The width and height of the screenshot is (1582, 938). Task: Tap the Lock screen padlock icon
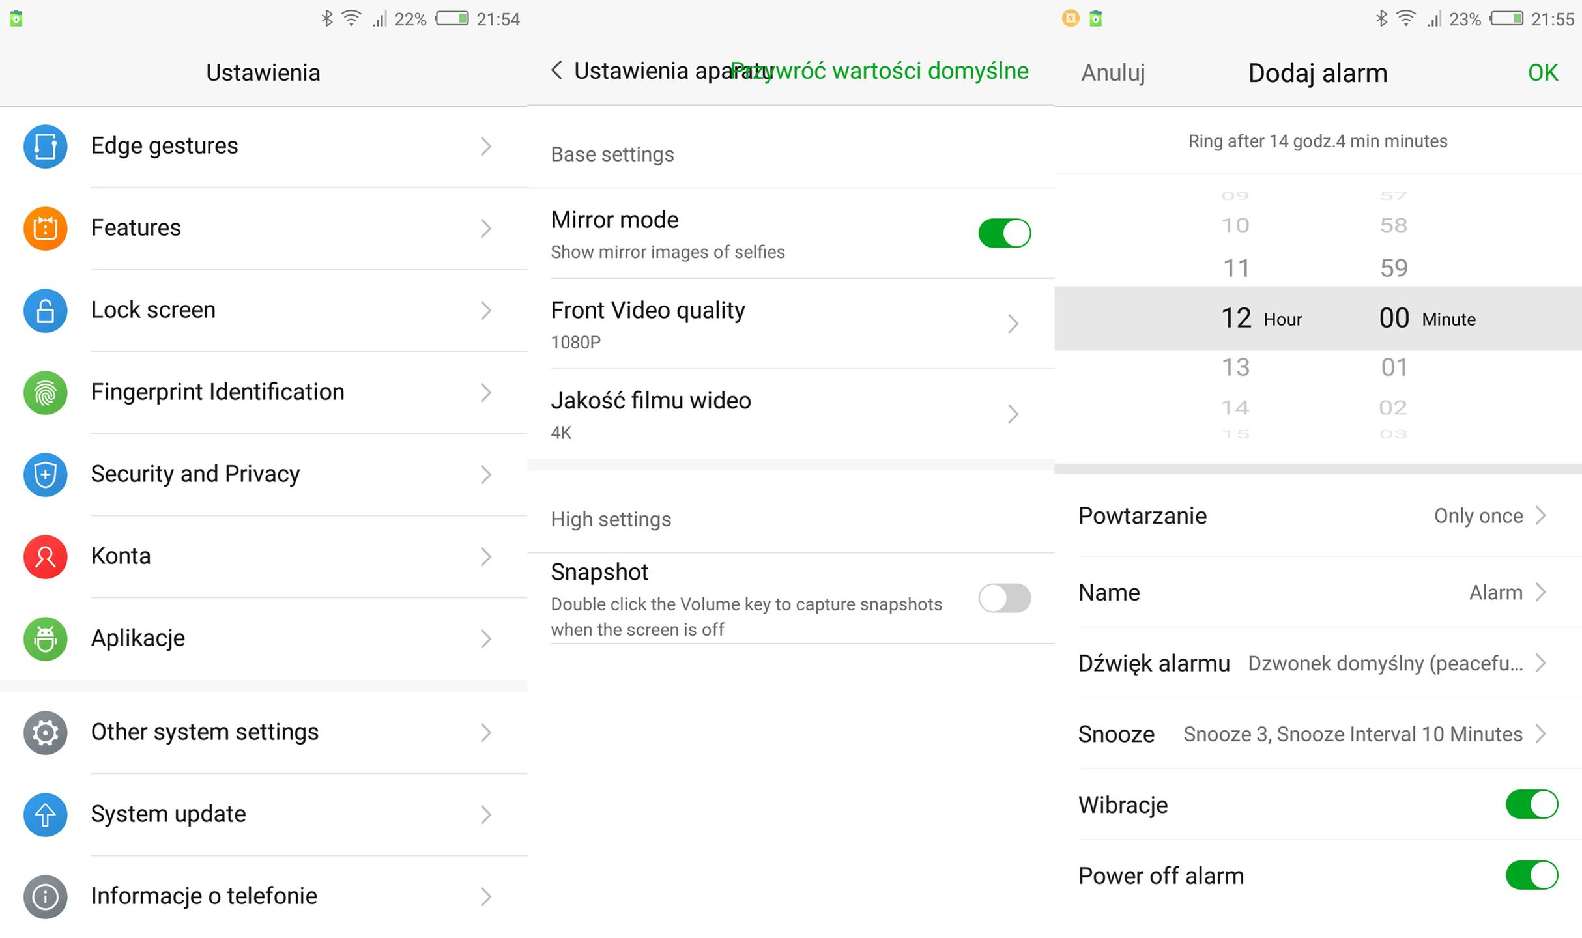[45, 310]
